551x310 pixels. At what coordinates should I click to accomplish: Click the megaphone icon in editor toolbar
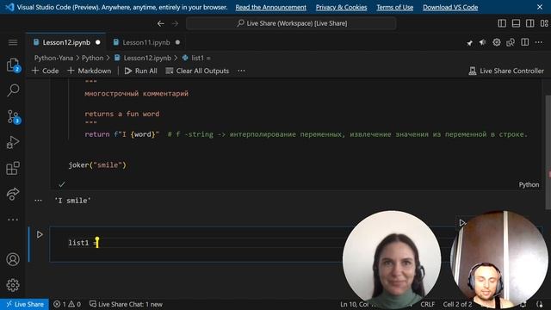(483, 42)
